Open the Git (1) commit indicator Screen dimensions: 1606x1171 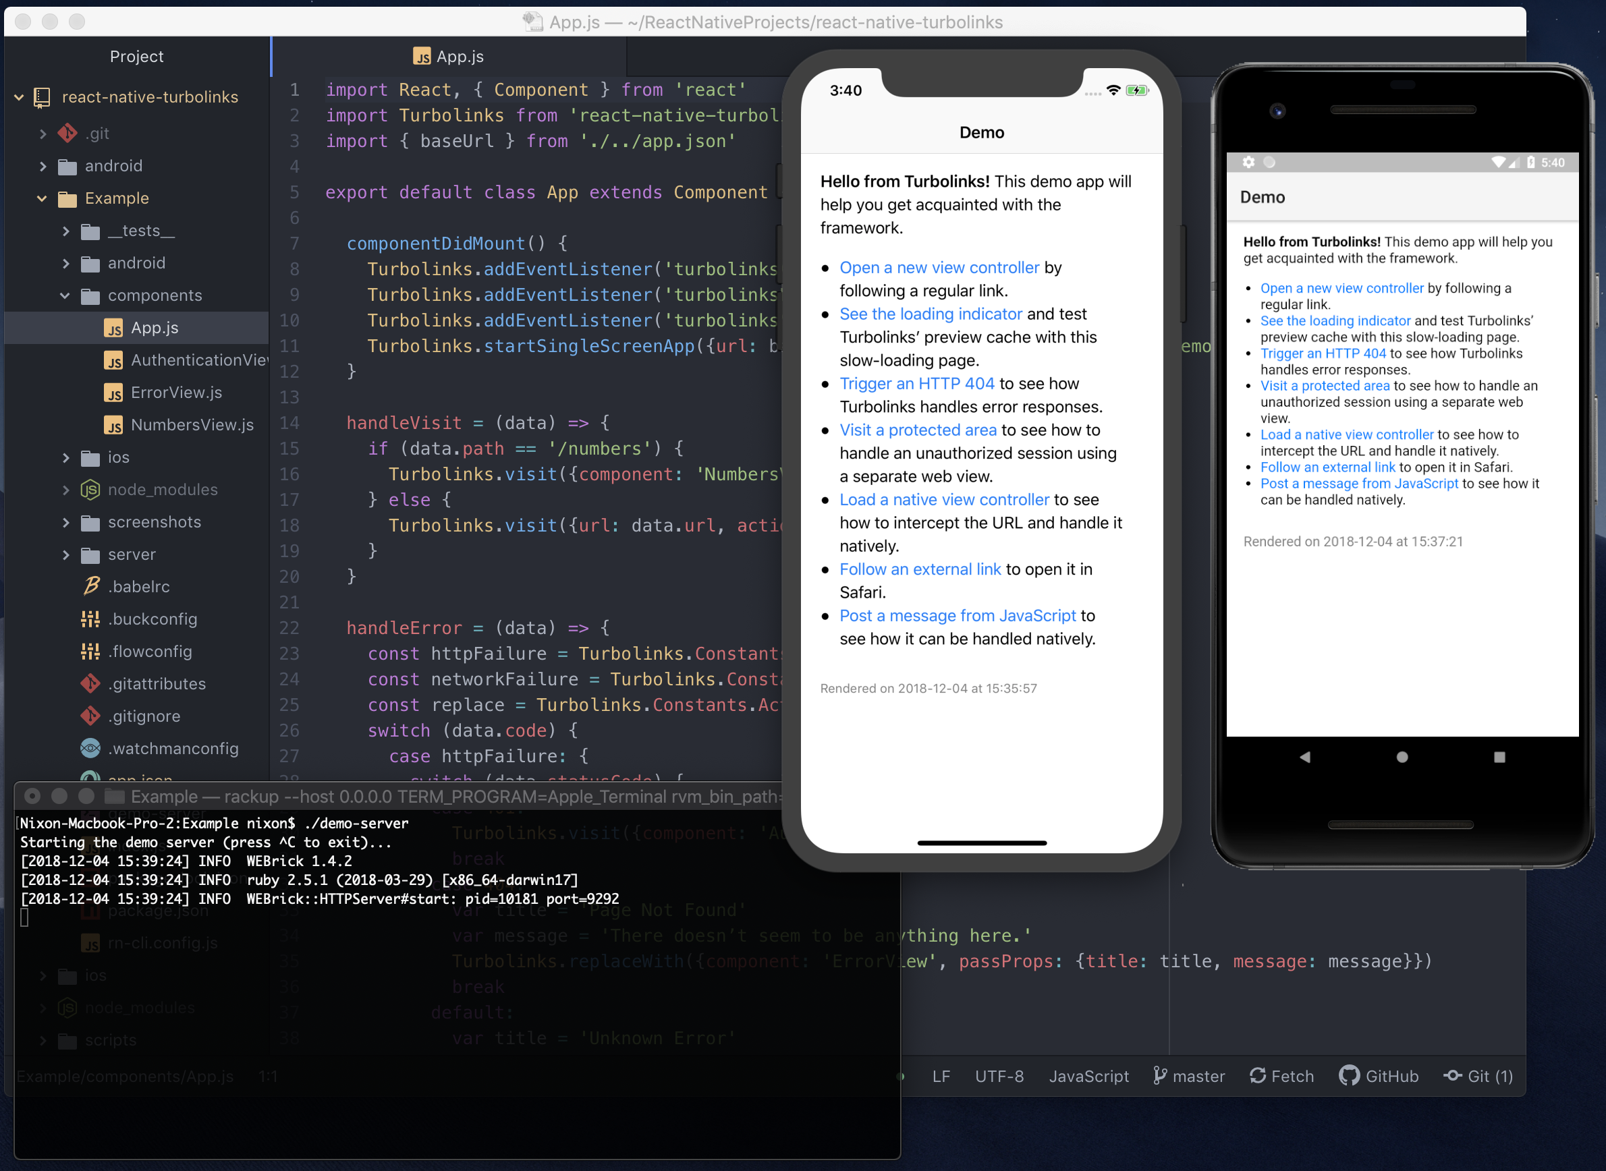[1478, 1076]
